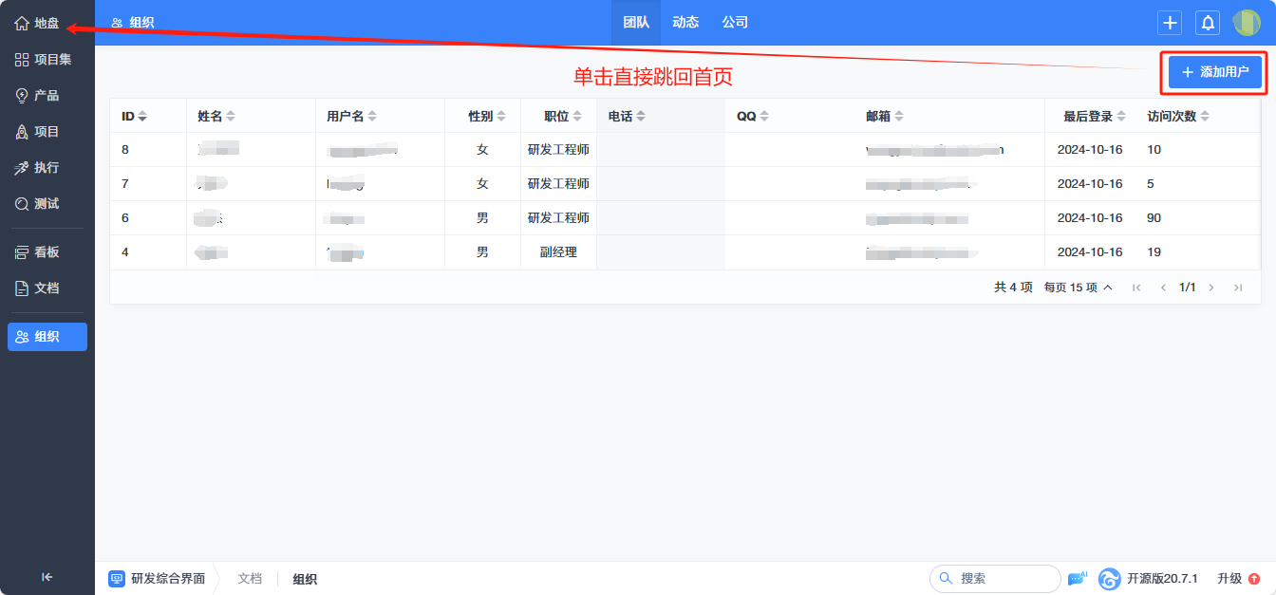The image size is (1276, 595).
Task: Click the 地盘 home icon in sidebar
Action: (22, 23)
